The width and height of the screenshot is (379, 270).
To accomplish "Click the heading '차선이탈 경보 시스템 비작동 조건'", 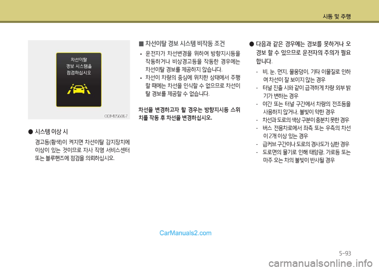I will [x=185, y=43].
